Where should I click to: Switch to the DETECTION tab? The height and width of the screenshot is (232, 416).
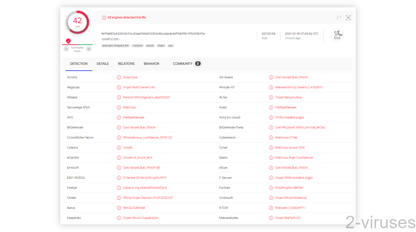79,64
